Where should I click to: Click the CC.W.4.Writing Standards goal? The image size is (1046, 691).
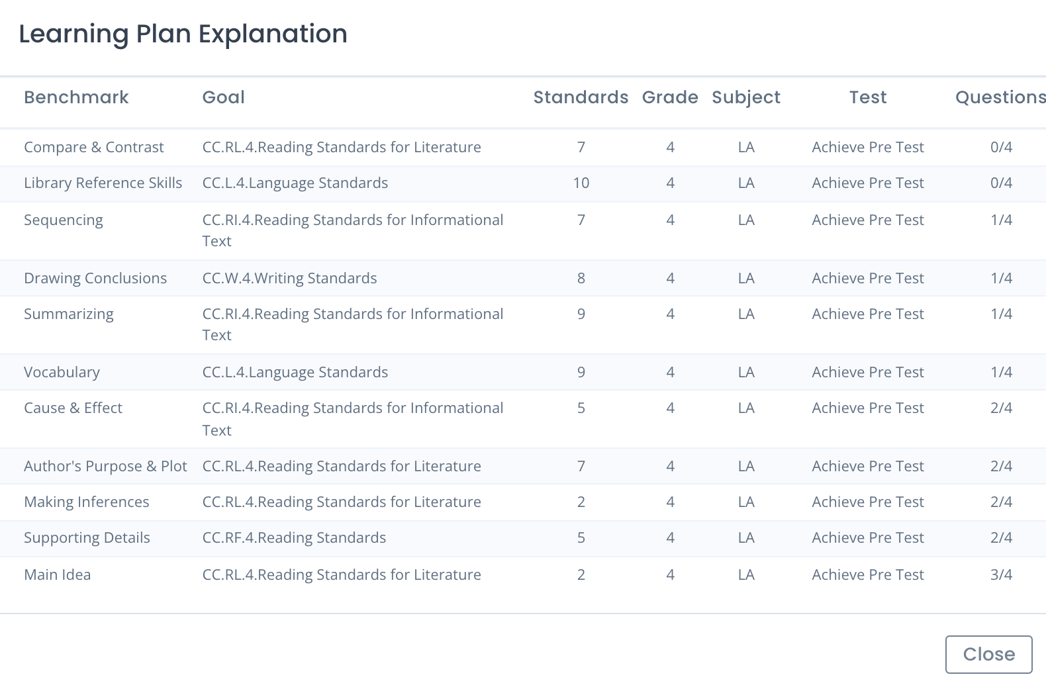click(x=289, y=278)
